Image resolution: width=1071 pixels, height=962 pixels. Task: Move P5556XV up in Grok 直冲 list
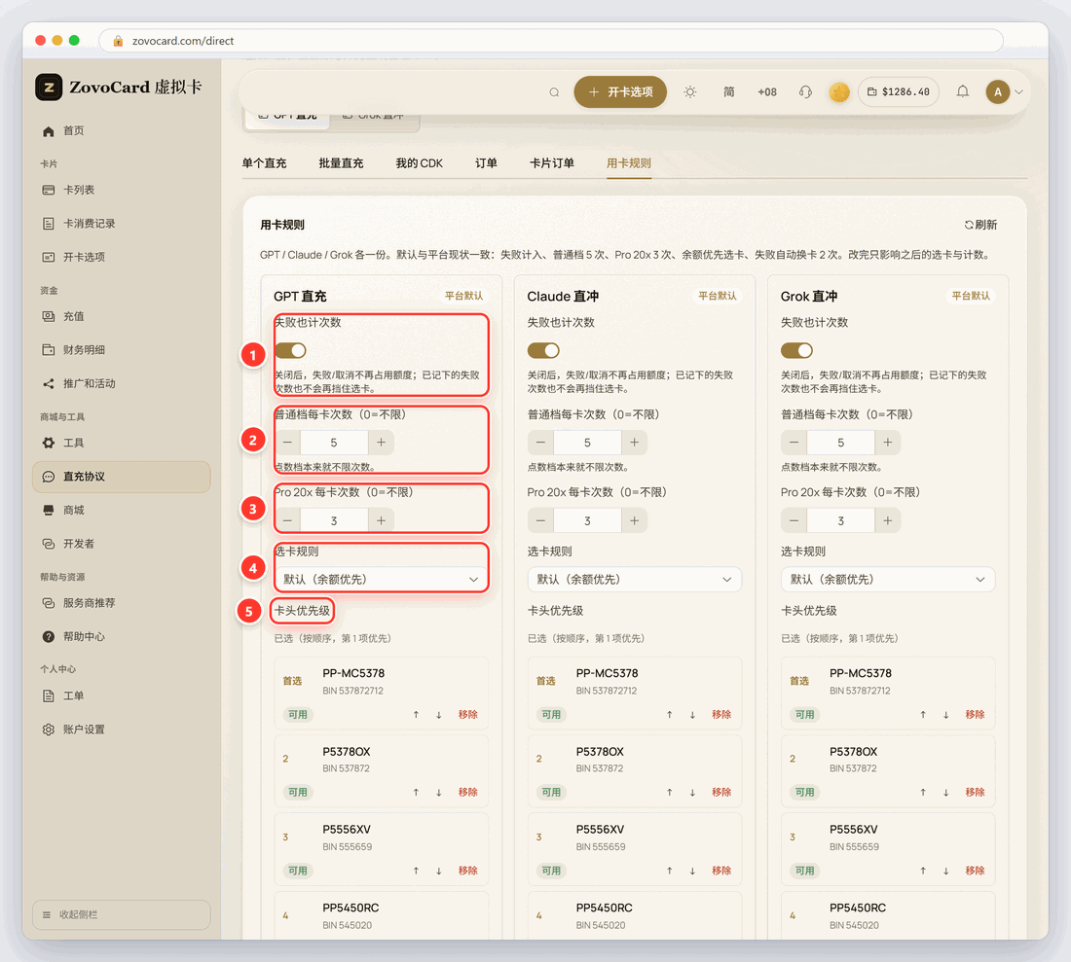923,871
